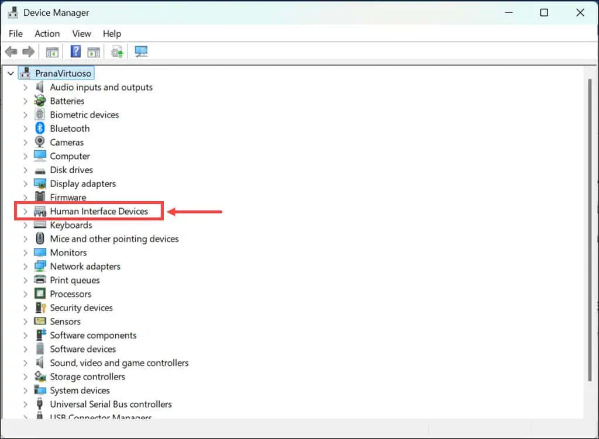Click the Keyboards category icon
Image resolution: width=599 pixels, height=439 pixels.
point(40,225)
